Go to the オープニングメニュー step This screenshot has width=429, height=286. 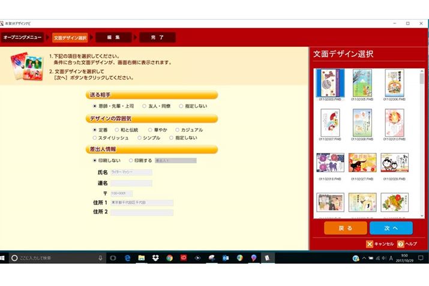pyautogui.click(x=22, y=37)
